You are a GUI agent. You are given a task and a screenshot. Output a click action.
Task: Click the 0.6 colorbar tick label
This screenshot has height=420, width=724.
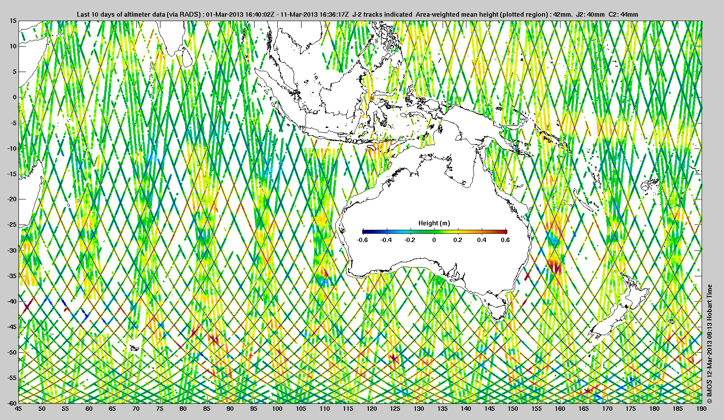[506, 240]
